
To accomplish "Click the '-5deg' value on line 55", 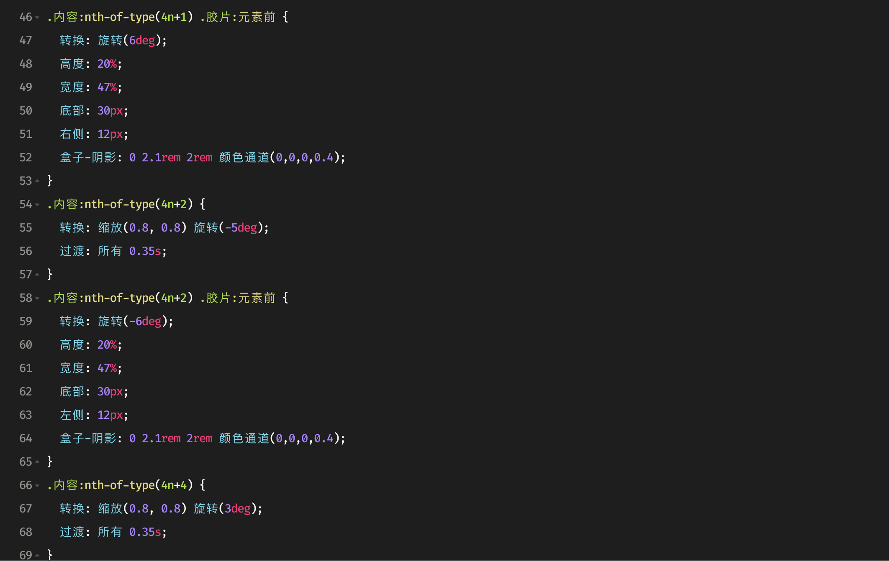I will (241, 228).
